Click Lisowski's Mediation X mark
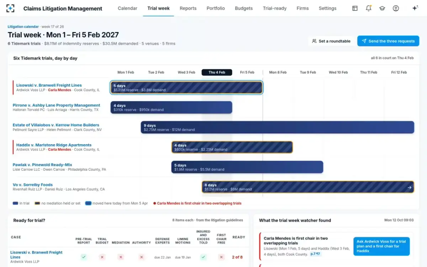This screenshot has height=267, width=427. 121,257
